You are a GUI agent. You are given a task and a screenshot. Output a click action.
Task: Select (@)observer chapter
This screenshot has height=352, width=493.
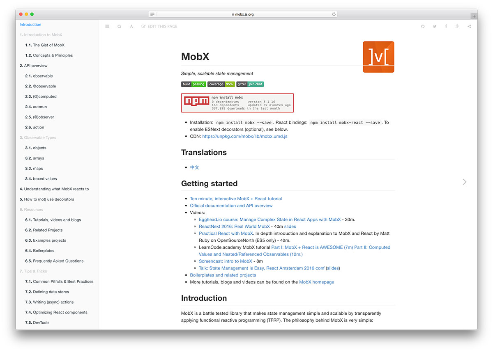coord(39,117)
